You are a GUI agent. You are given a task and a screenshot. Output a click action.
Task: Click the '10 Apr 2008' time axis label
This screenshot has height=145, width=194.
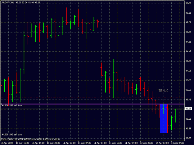(x=7, y=143)
